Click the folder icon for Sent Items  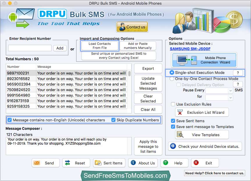(98, 163)
